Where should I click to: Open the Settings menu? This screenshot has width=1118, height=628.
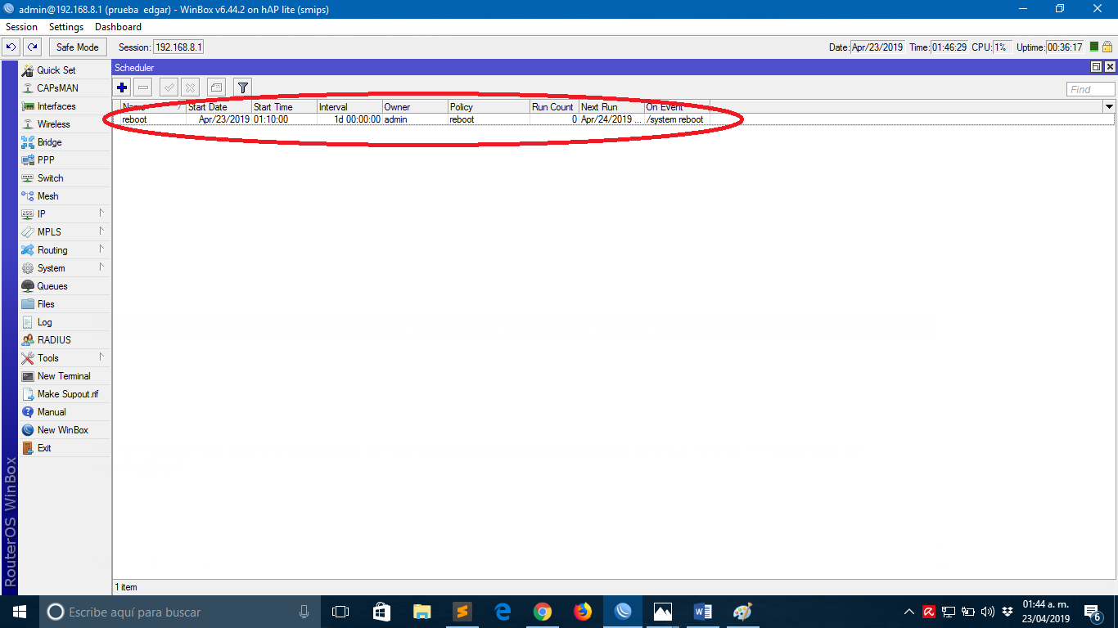[x=65, y=27]
